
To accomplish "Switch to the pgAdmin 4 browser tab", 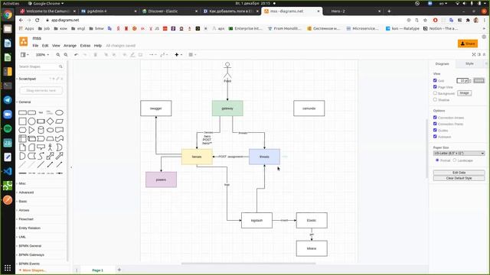I will (108, 11).
